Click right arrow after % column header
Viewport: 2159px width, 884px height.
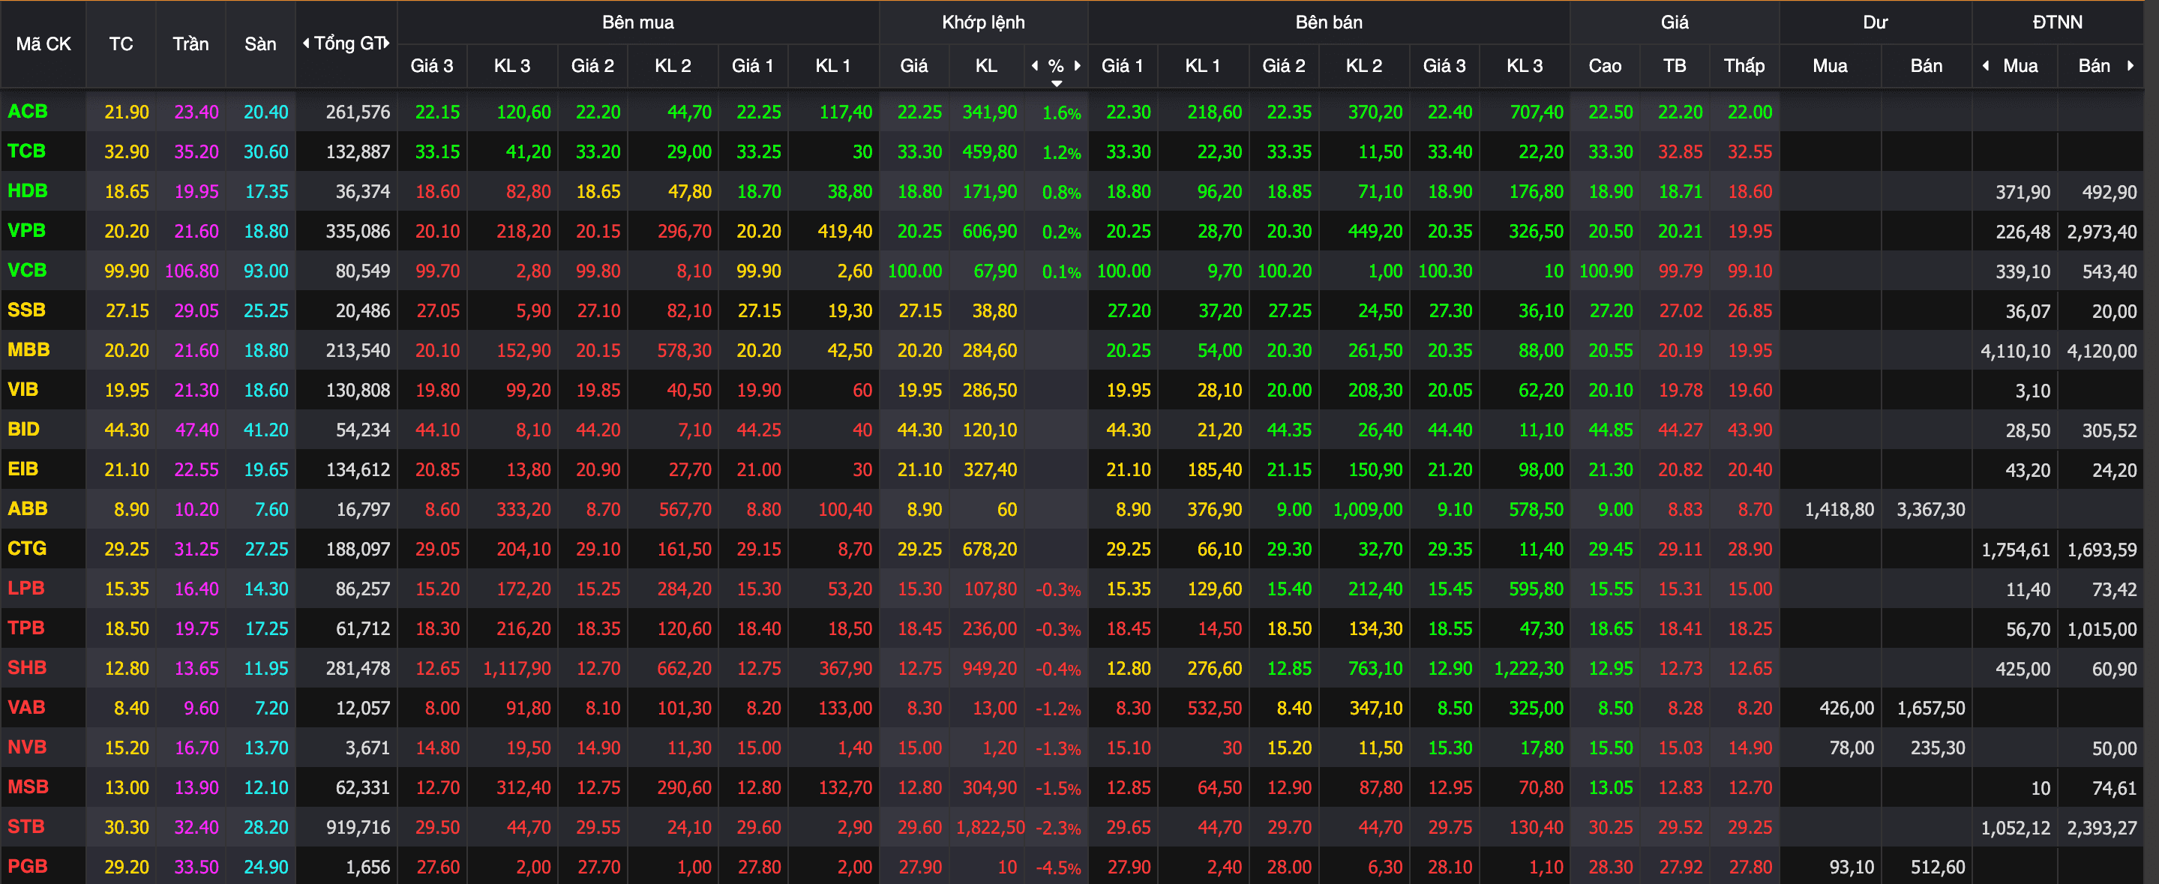[x=1077, y=65]
